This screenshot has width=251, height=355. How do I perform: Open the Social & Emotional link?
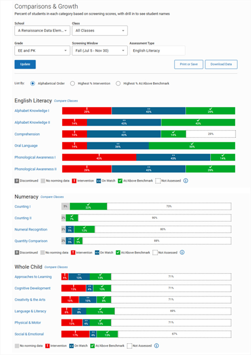pos(29,334)
